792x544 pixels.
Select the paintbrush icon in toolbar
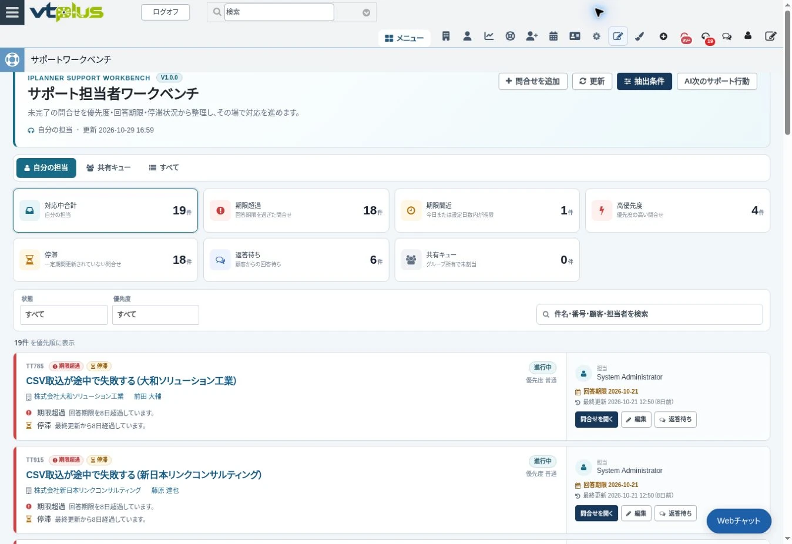point(640,36)
